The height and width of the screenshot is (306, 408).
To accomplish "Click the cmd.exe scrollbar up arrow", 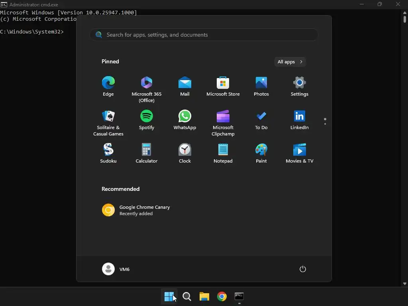I will (405, 12).
